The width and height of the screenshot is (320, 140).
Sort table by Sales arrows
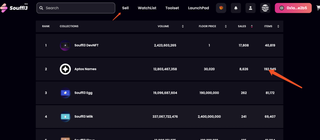tap(252, 26)
